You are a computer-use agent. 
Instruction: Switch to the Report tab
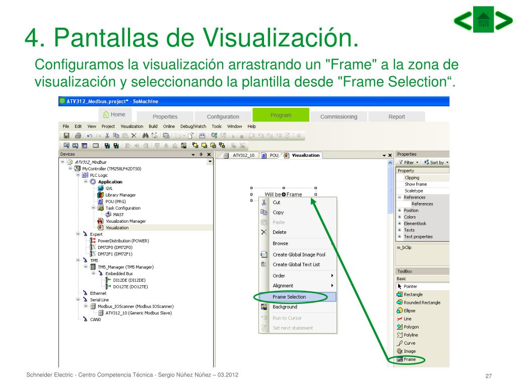[x=397, y=116]
